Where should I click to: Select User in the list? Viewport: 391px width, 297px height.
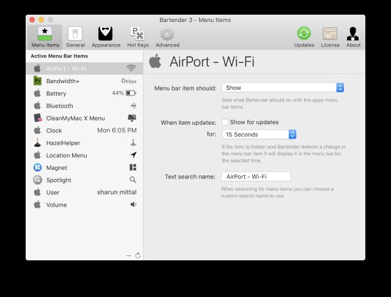(x=84, y=193)
